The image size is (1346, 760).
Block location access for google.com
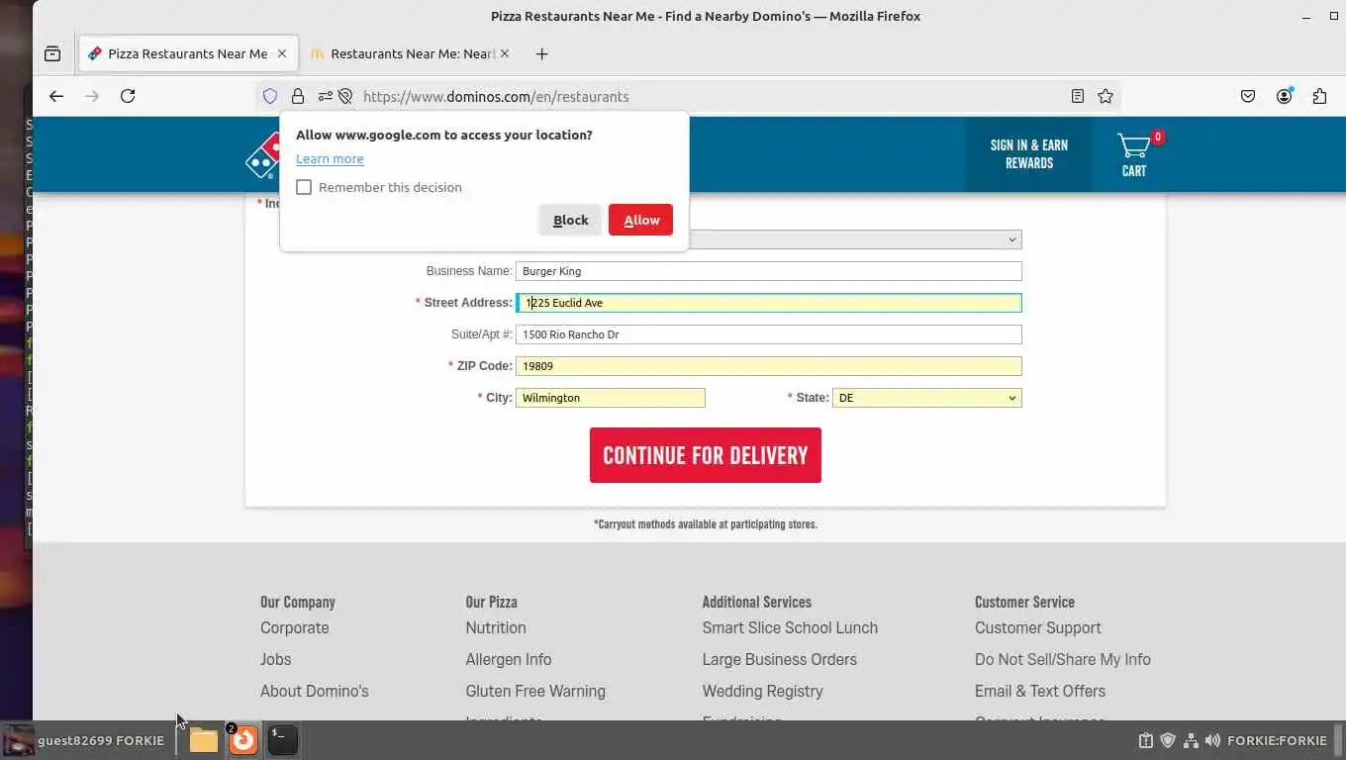coord(570,220)
